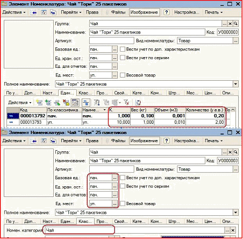Open 'Печать' dropdown in lower window toolbar
The image size is (243, 239).
pos(213,140)
